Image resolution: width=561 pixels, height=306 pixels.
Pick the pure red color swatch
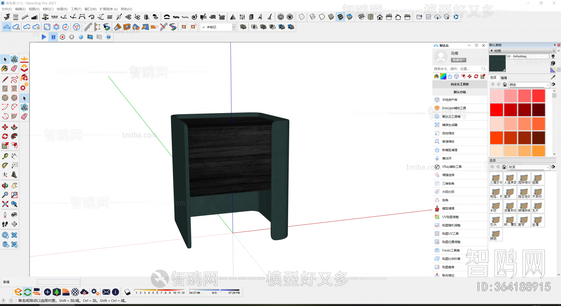(x=496, y=110)
